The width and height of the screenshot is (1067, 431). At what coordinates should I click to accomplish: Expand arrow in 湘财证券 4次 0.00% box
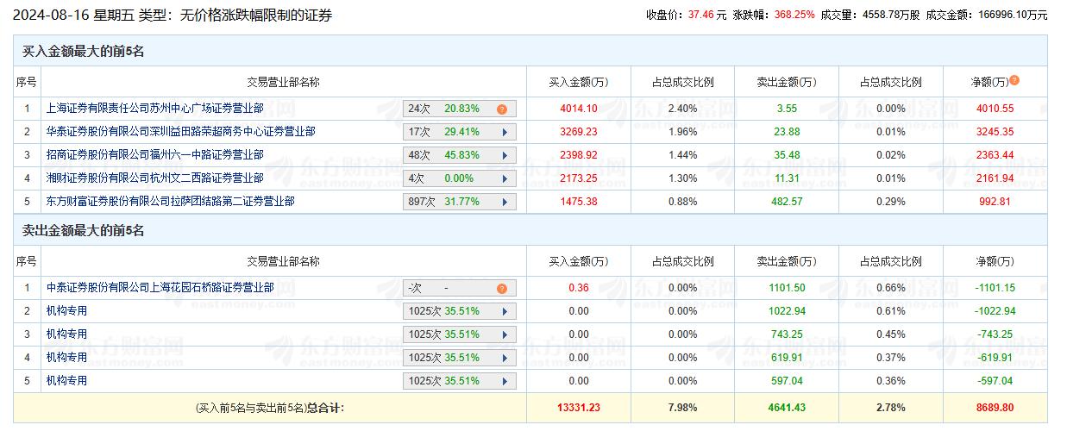coord(503,178)
